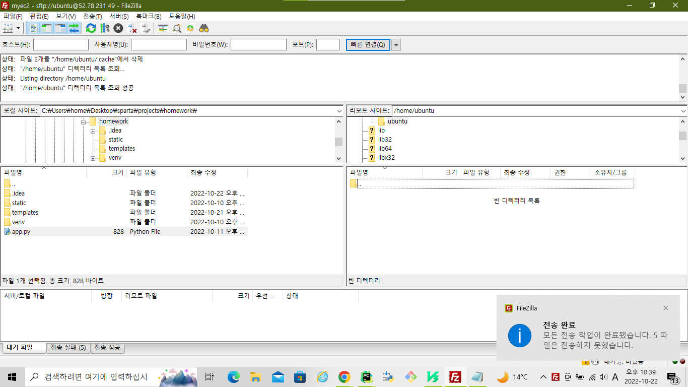Open the 파일(F) menu

tap(13, 16)
